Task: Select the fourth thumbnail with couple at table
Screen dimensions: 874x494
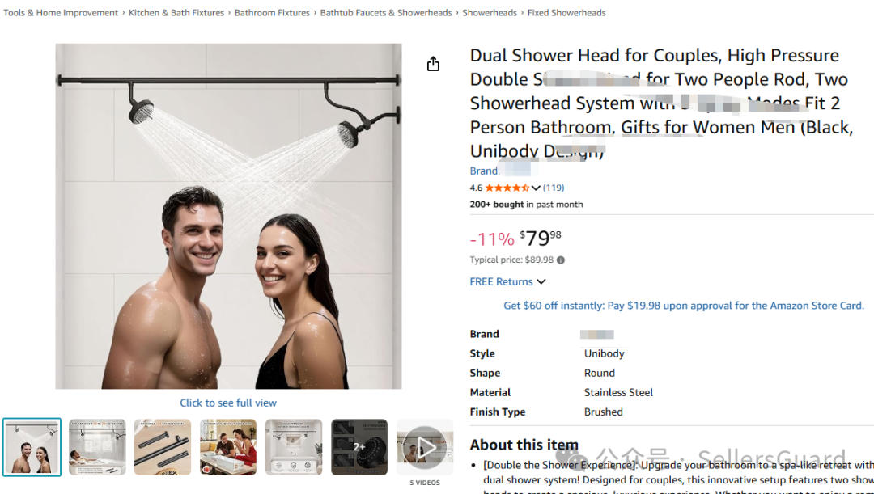Action: tap(228, 447)
